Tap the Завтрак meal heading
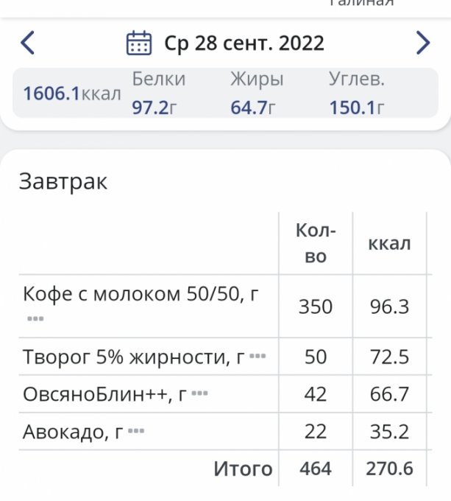The height and width of the screenshot is (501, 451). point(63,182)
